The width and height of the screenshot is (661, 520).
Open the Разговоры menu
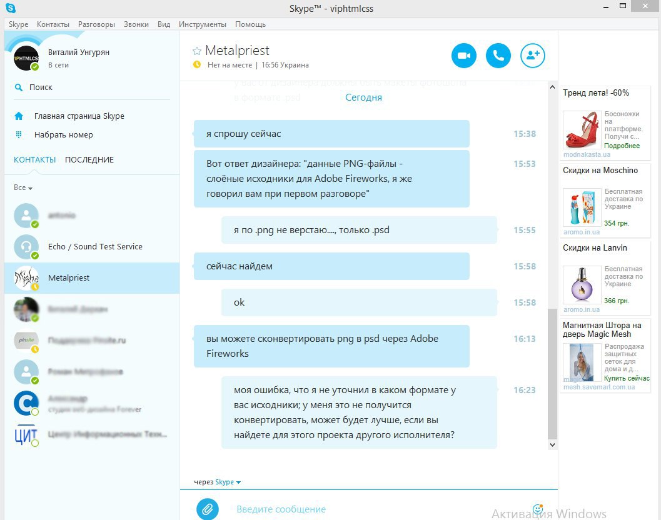pyautogui.click(x=96, y=24)
